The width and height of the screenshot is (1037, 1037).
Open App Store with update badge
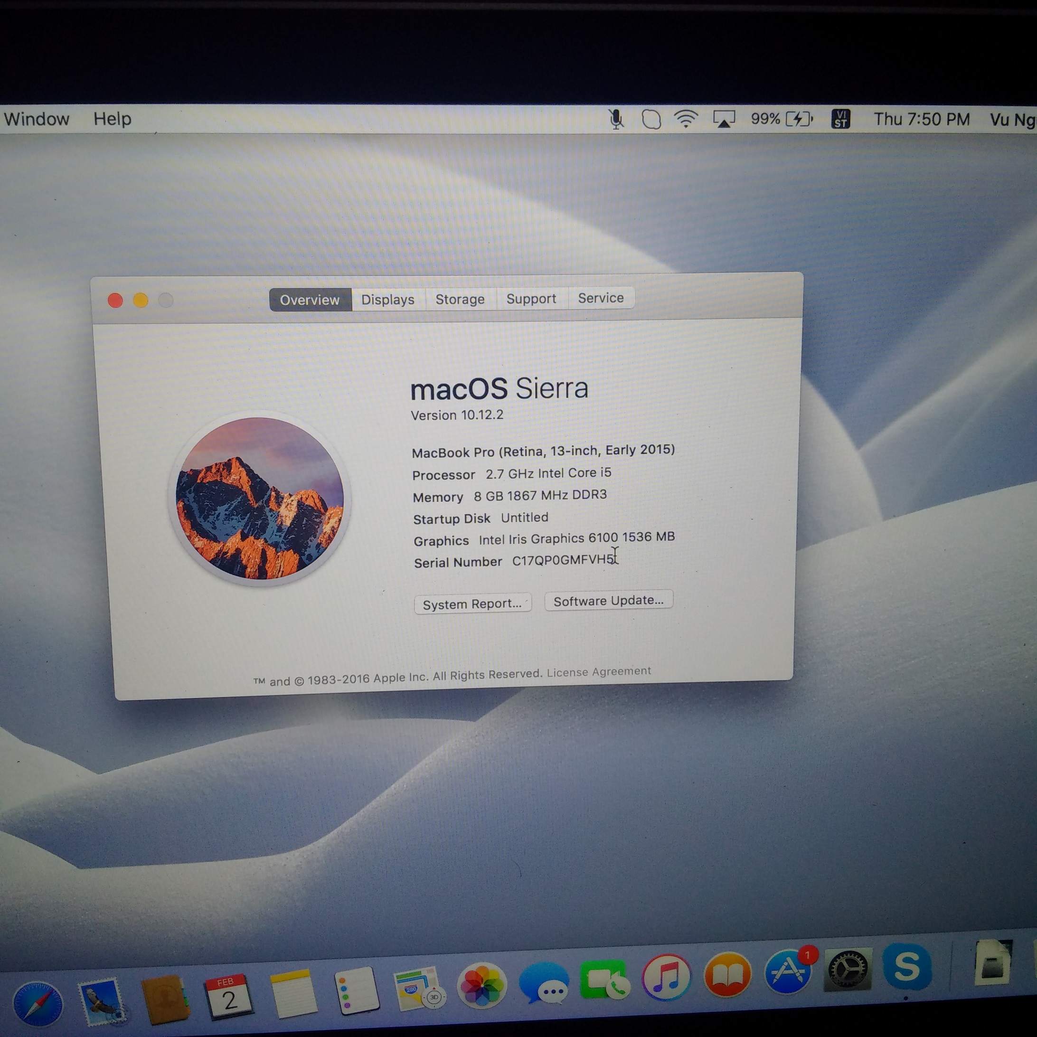click(x=789, y=971)
